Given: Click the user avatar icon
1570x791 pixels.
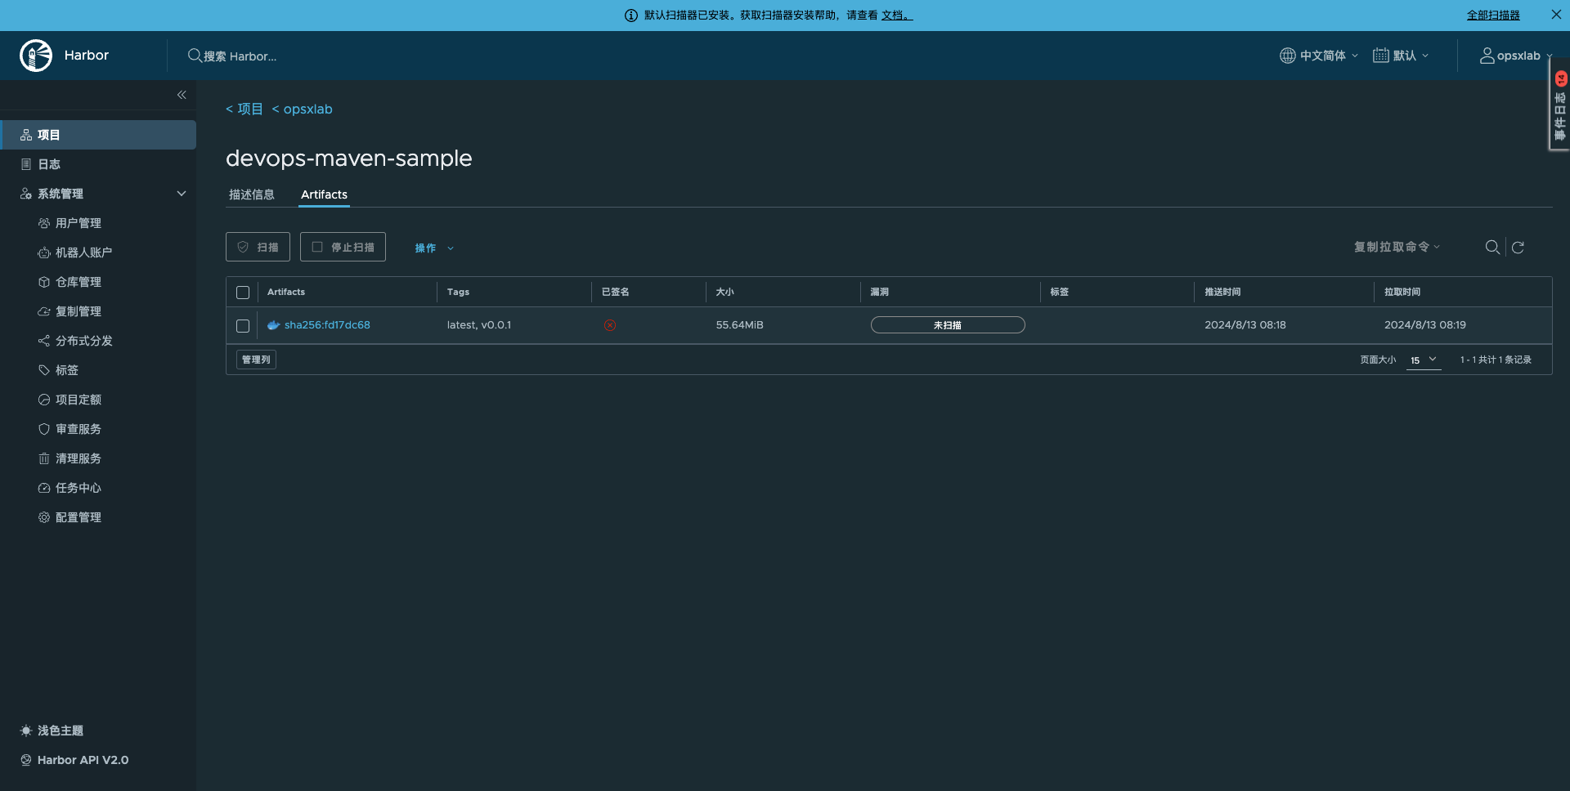Looking at the screenshot, I should pos(1487,56).
